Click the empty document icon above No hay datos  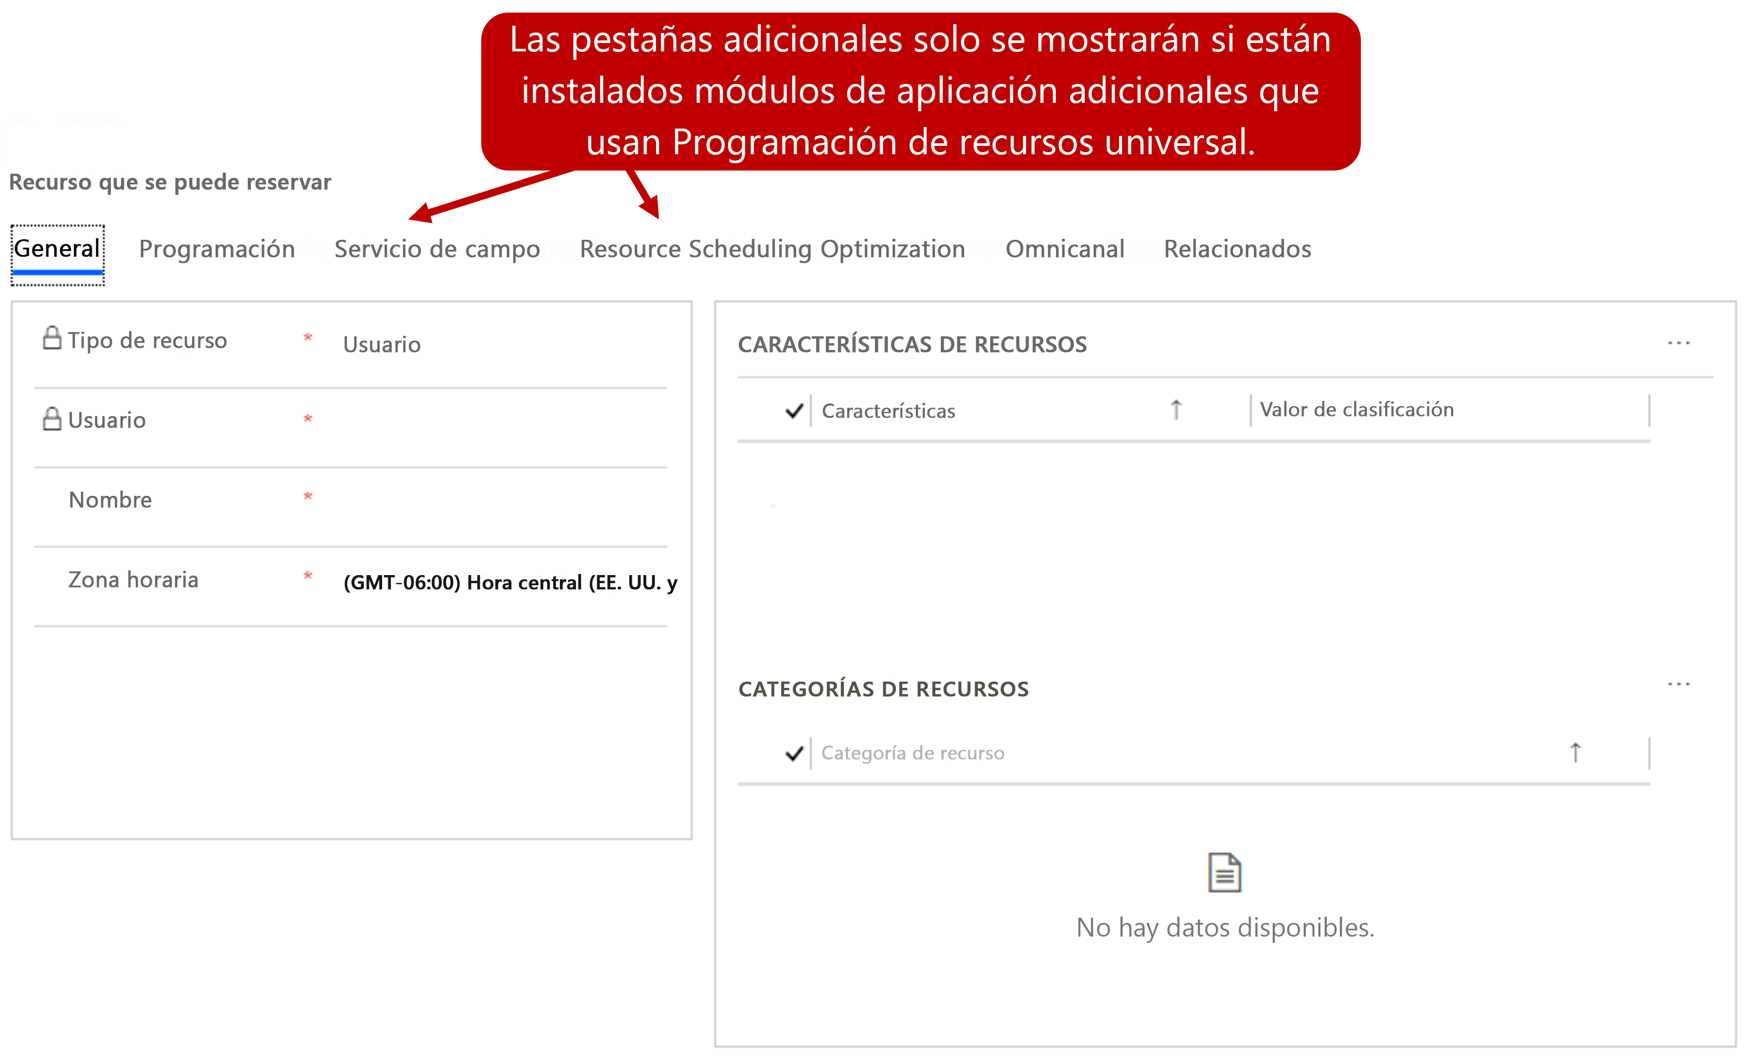click(1224, 873)
